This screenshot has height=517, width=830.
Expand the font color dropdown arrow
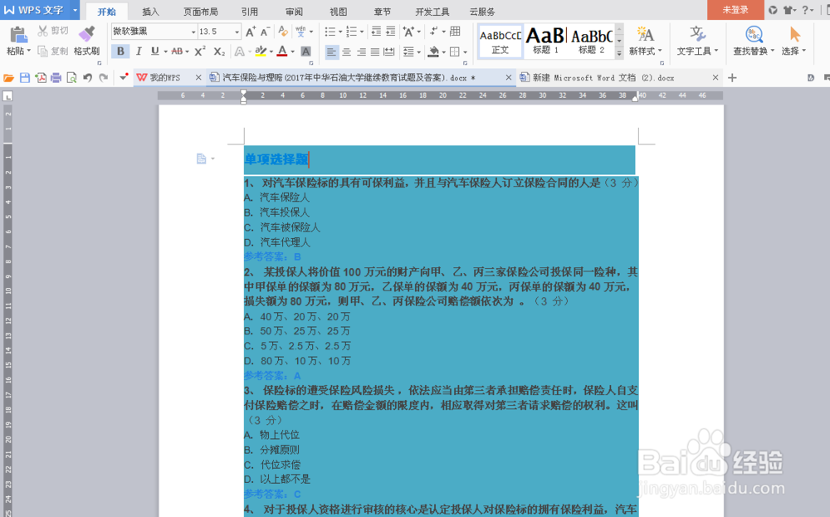(x=292, y=51)
